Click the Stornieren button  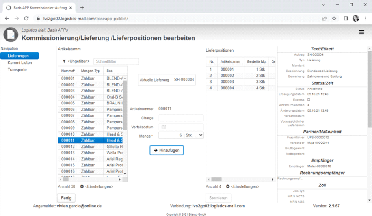pos(218,198)
